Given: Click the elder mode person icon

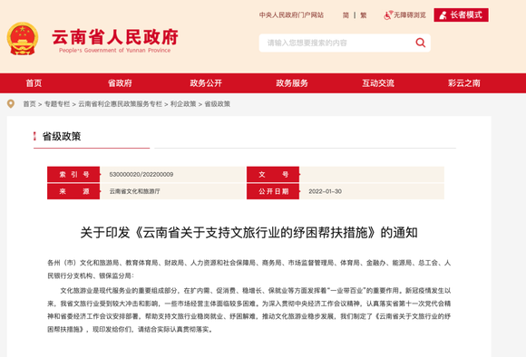Looking at the screenshot, I should tap(443, 15).
